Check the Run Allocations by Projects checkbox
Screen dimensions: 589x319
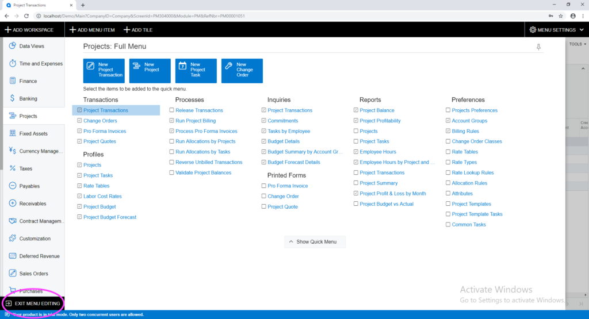click(171, 141)
